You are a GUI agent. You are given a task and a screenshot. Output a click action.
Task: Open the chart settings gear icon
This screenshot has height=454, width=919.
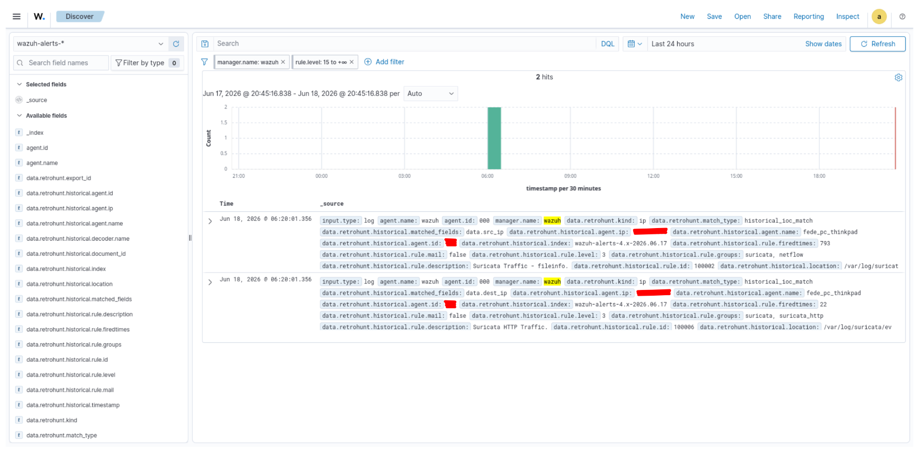899,78
